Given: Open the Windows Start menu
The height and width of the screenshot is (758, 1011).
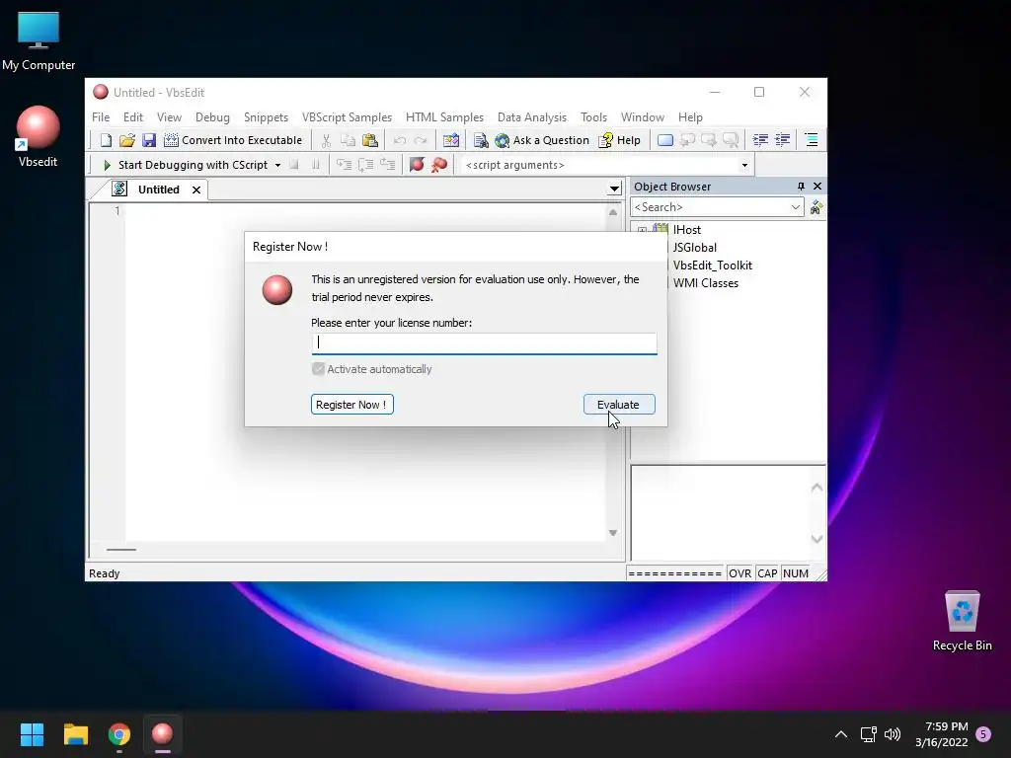Looking at the screenshot, I should tap(32, 734).
